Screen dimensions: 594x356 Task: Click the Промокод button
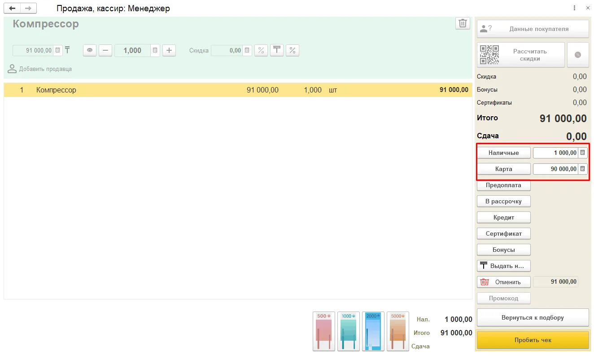pos(504,298)
